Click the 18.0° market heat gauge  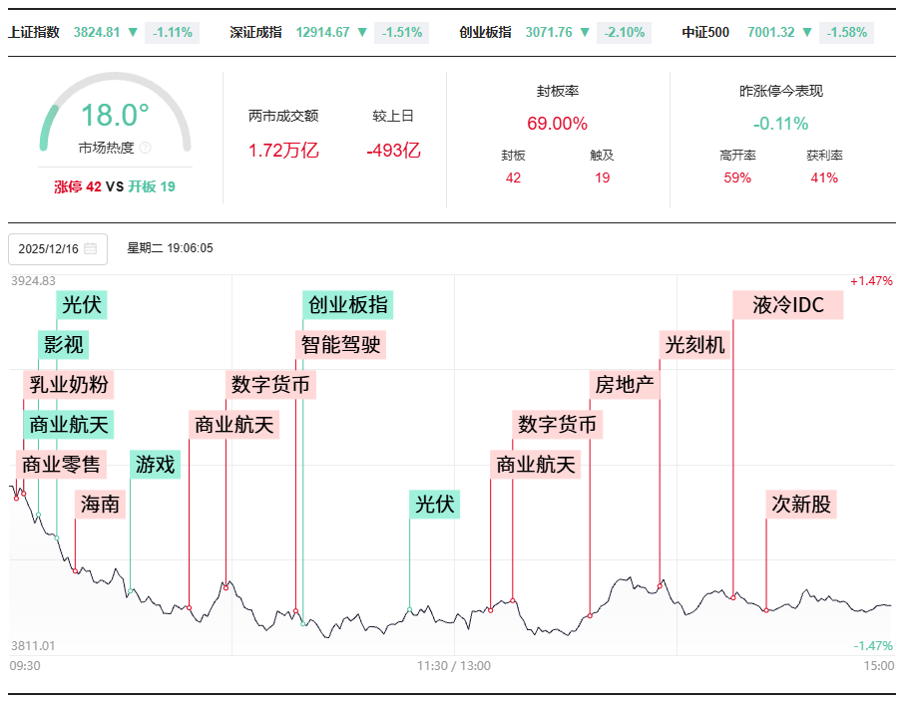pyautogui.click(x=116, y=114)
